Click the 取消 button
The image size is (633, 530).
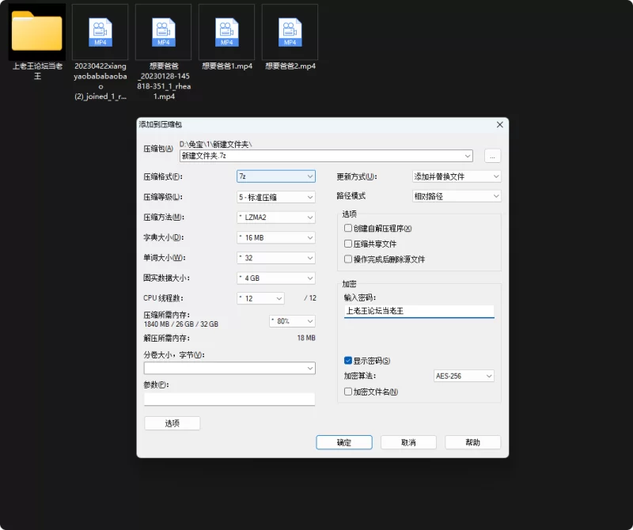(x=408, y=442)
